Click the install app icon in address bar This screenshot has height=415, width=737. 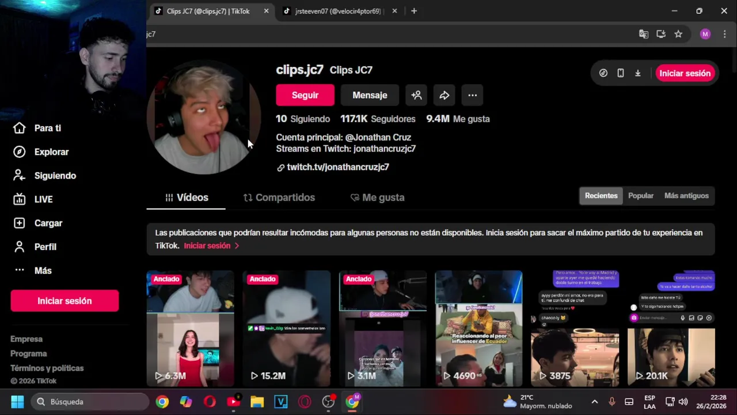[x=661, y=34]
